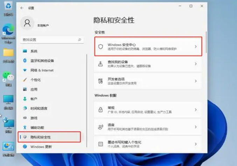Expand 墨迹书写和键入个性化 with its chevron

(196, 144)
